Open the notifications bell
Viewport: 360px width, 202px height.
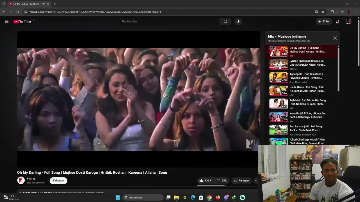pyautogui.click(x=338, y=21)
